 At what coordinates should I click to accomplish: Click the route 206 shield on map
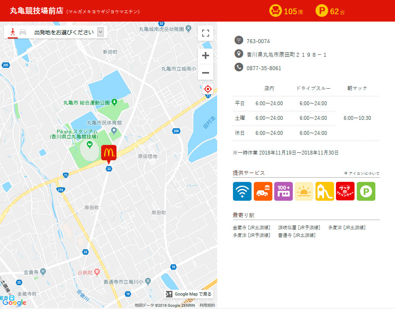point(176,131)
